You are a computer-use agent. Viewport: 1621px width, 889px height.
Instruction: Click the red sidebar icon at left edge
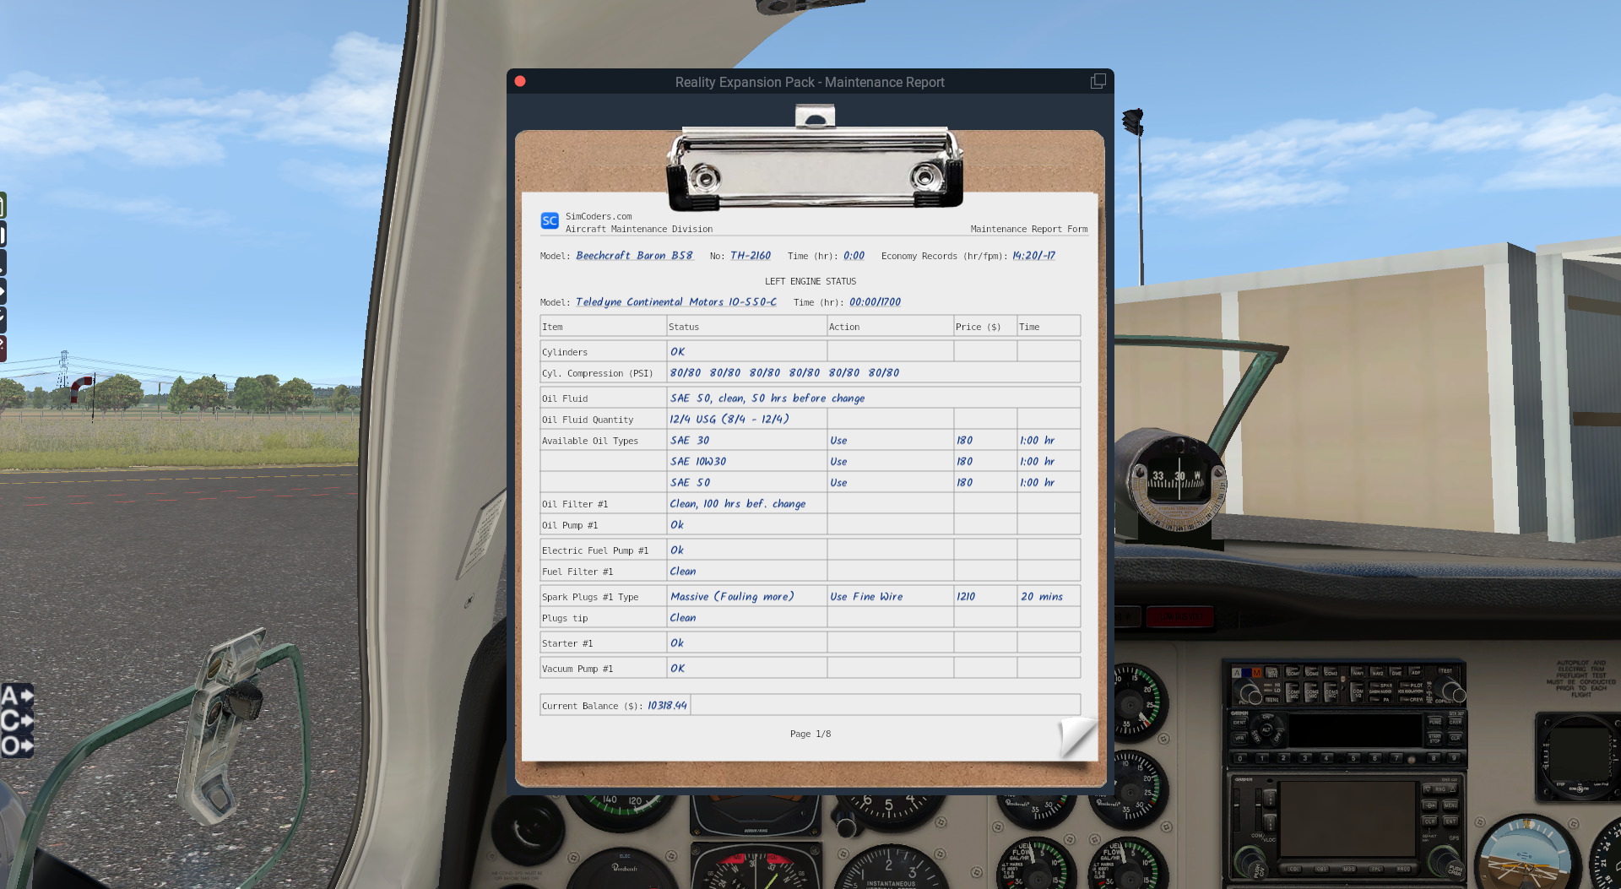tap(3, 348)
